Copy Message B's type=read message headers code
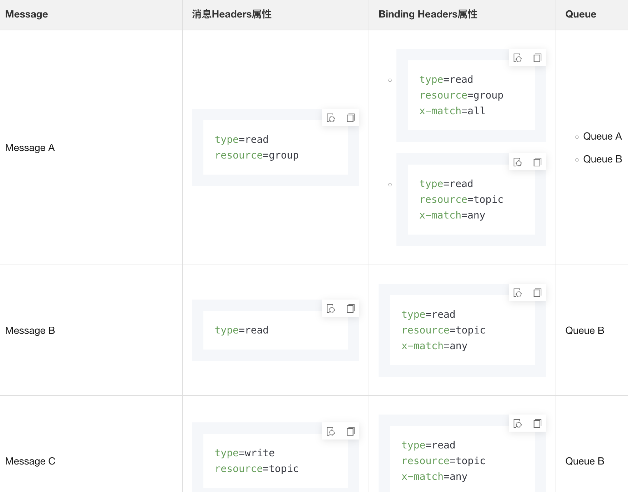 350,308
